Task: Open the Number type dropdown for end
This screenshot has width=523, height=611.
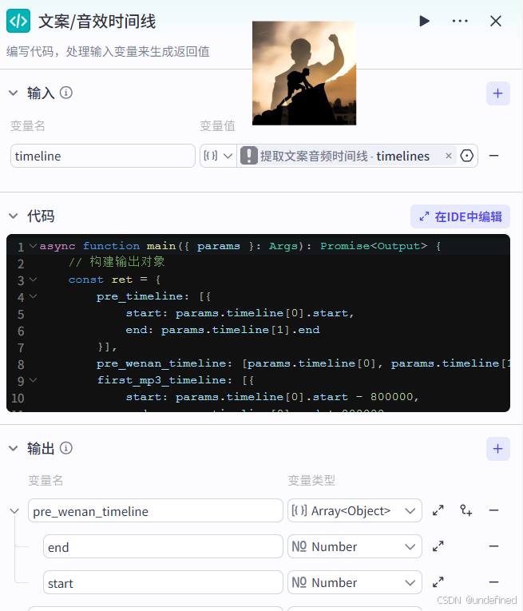Action: [355, 546]
